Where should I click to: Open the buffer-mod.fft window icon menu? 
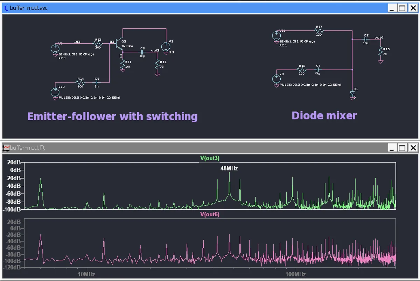coord(6,148)
